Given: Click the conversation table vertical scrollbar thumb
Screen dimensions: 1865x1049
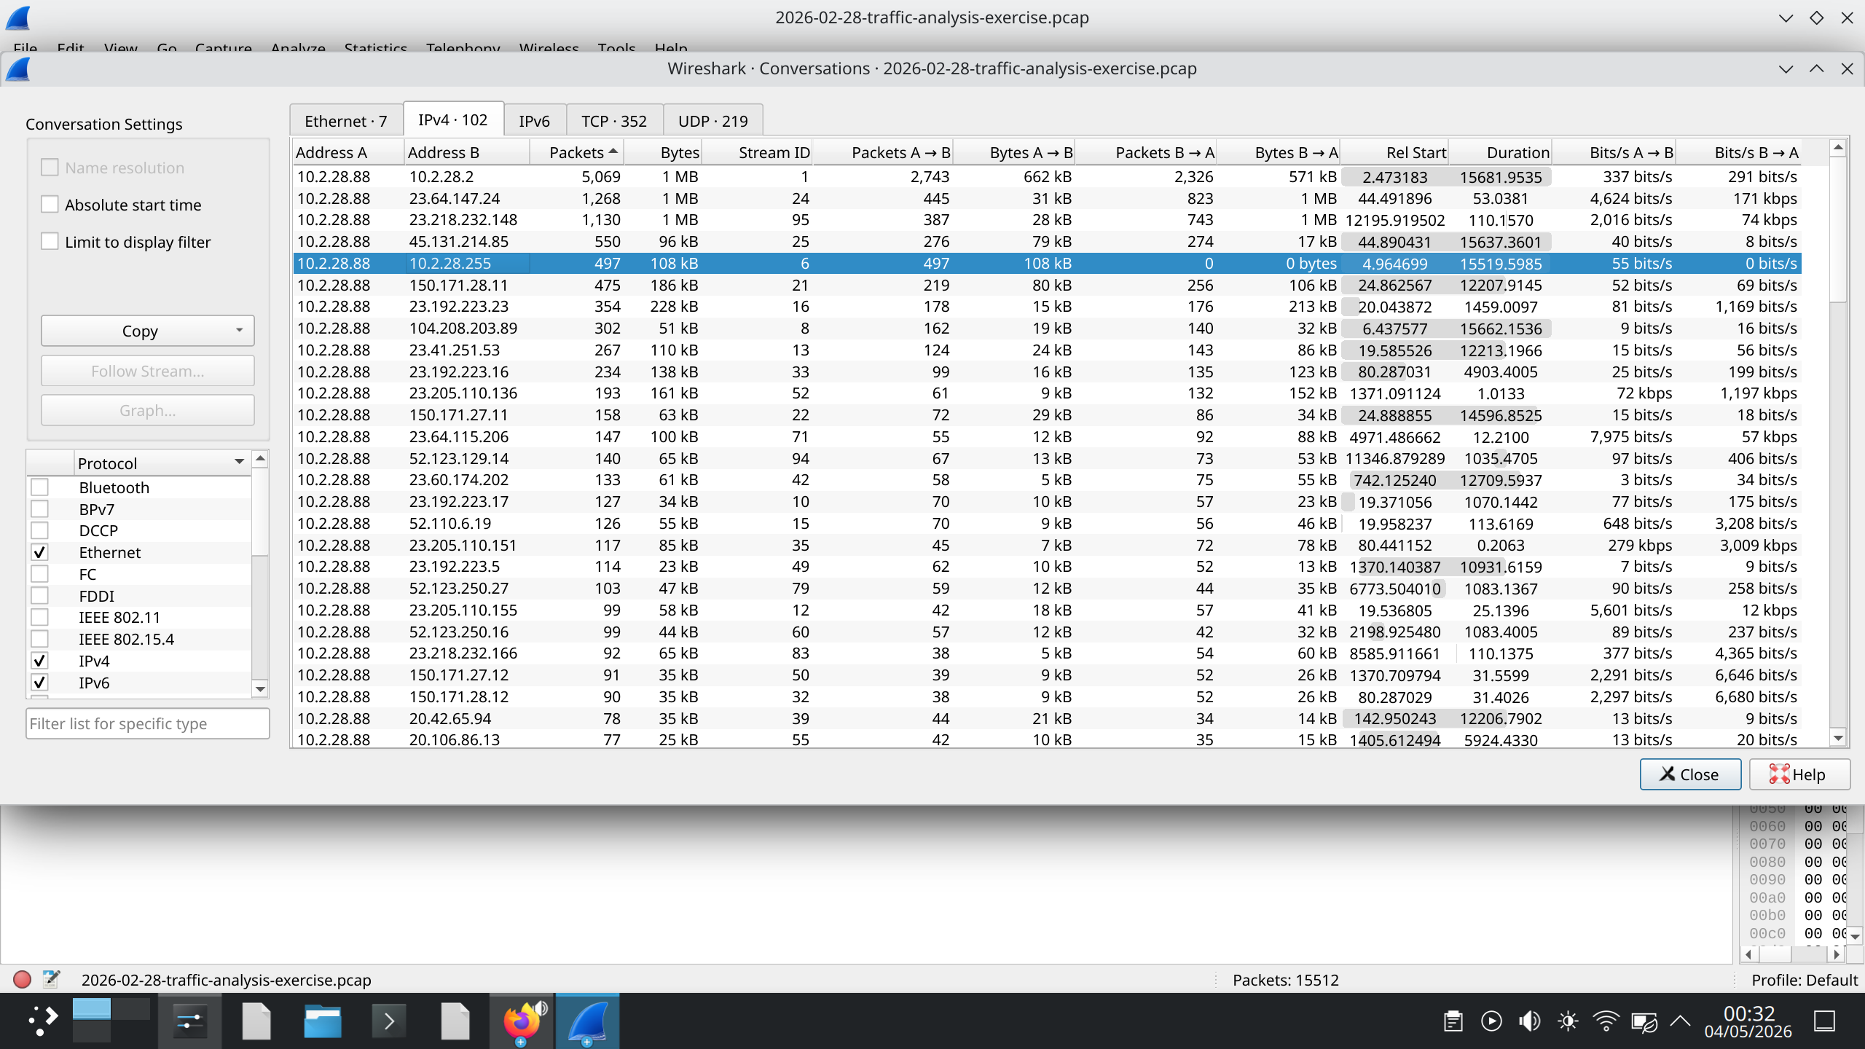Looking at the screenshot, I should (x=1838, y=229).
